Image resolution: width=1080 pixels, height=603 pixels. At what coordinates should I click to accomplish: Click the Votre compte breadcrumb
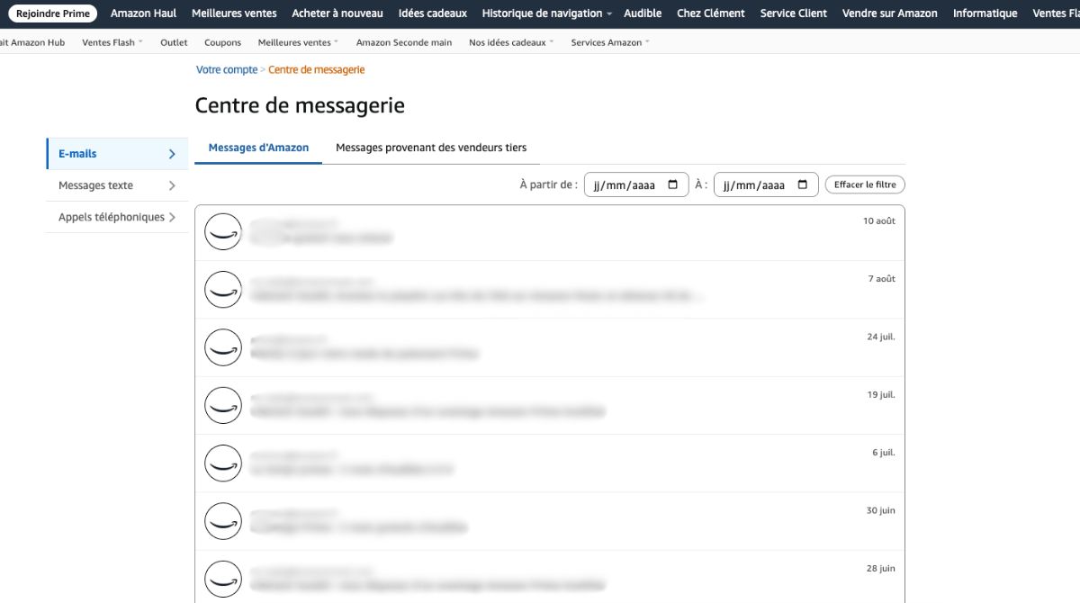click(x=227, y=69)
